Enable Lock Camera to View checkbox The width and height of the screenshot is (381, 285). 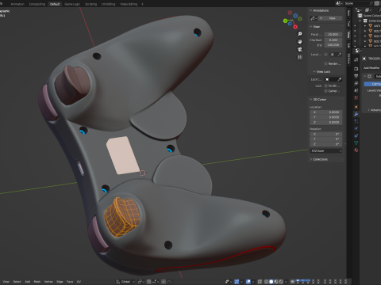[x=326, y=91]
